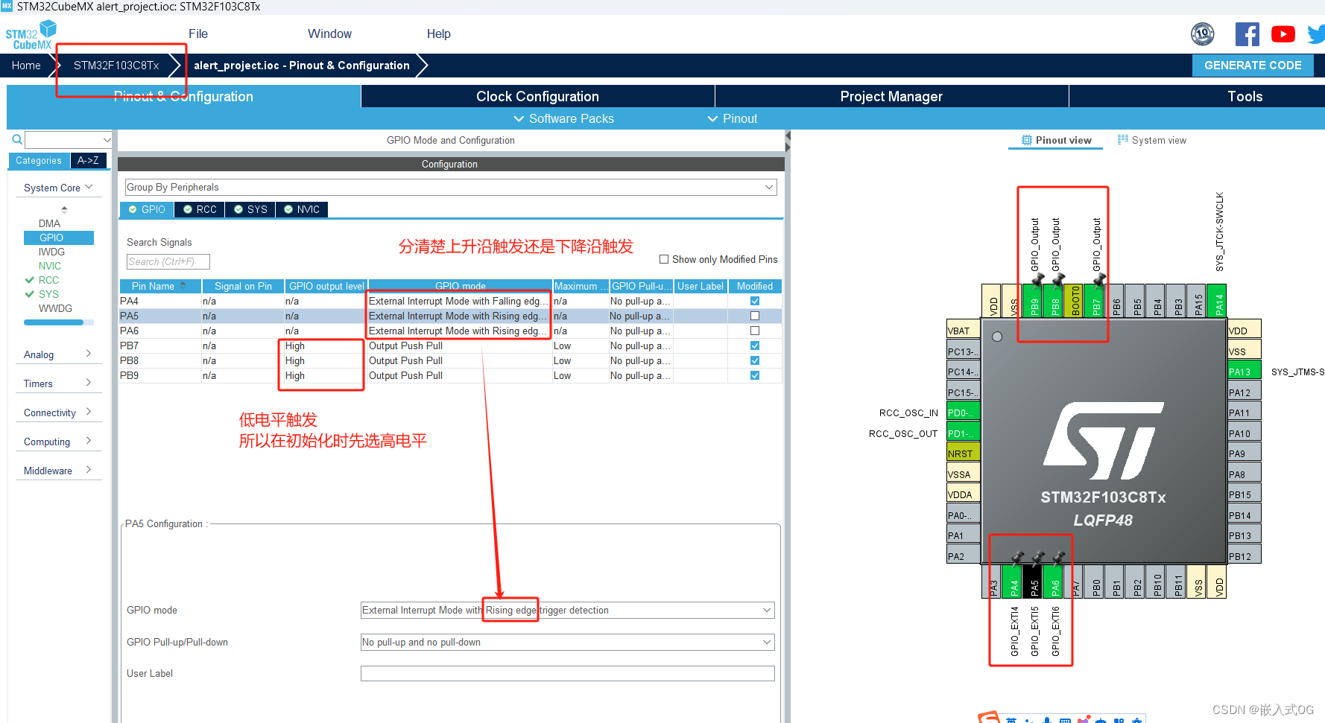Sort table by Pin Name column
This screenshot has width=1325, height=723.
[x=160, y=286]
